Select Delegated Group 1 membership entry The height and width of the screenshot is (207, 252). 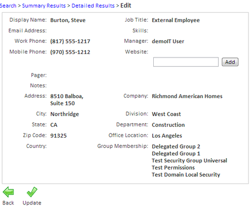(x=176, y=154)
